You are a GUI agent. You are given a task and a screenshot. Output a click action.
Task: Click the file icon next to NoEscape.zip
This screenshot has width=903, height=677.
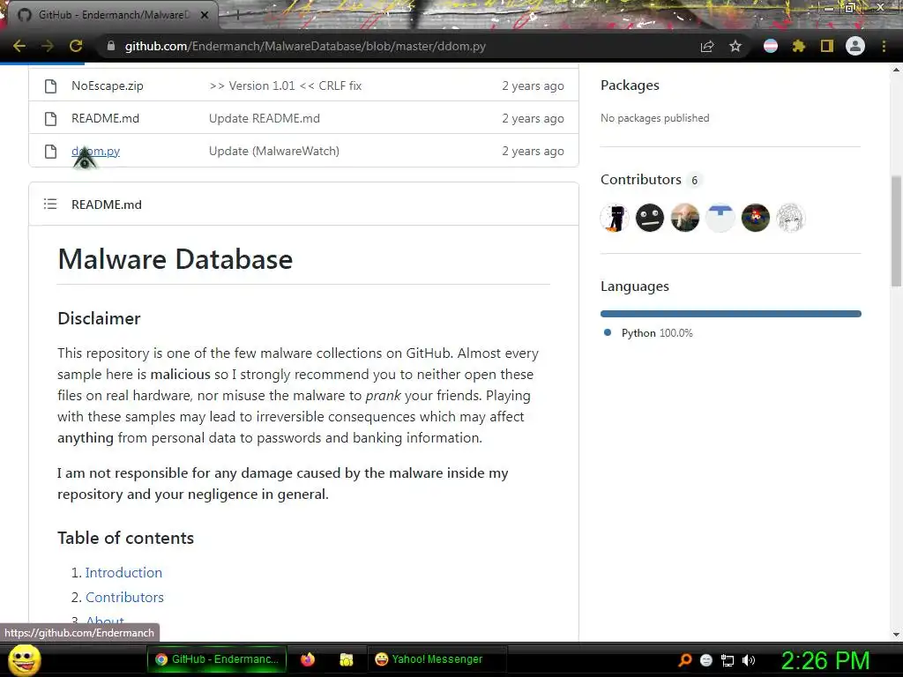(x=50, y=86)
